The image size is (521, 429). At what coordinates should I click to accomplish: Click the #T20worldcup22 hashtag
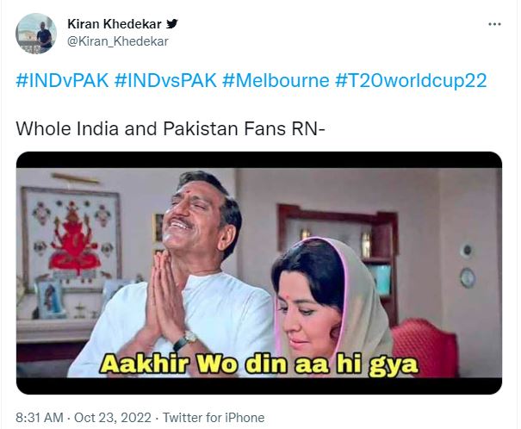411,81
